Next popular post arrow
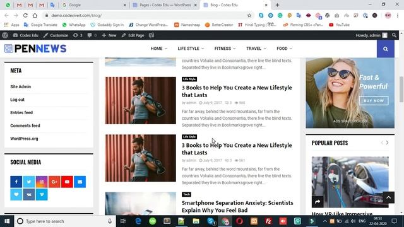404x227 pixels. [387, 143]
